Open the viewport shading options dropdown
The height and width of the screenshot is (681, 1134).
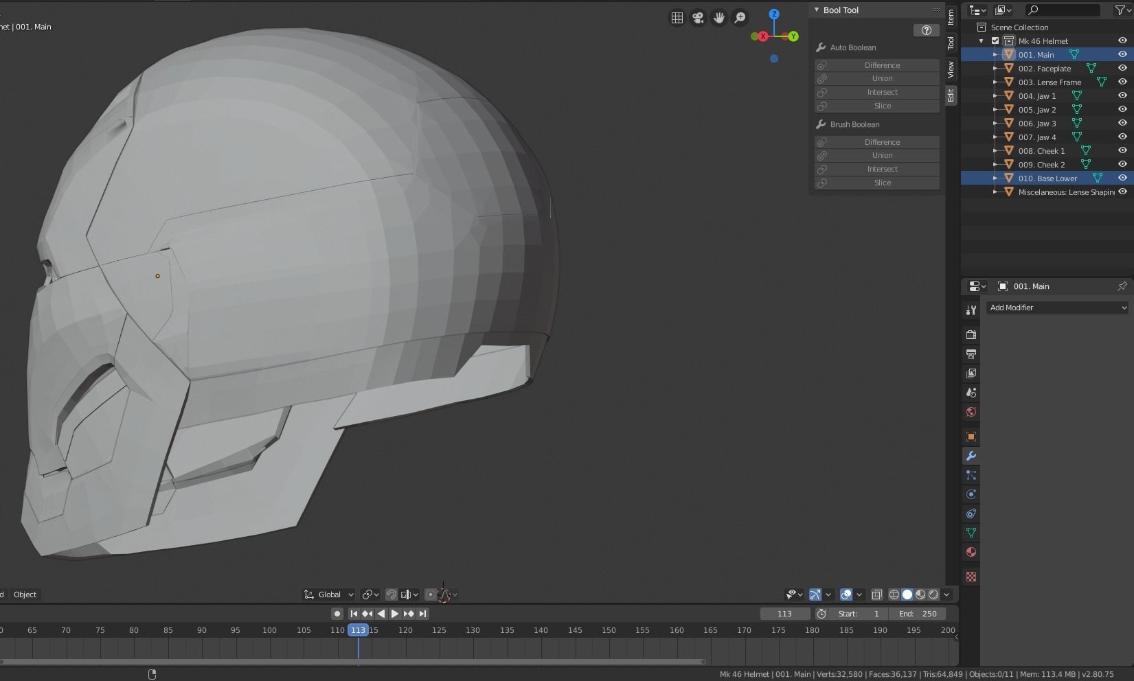[x=947, y=595]
